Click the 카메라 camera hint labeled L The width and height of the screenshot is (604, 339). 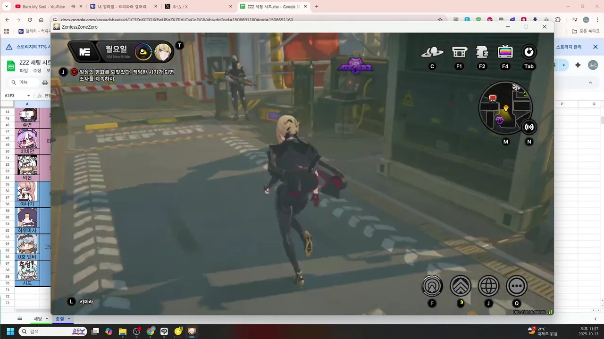pos(86,302)
